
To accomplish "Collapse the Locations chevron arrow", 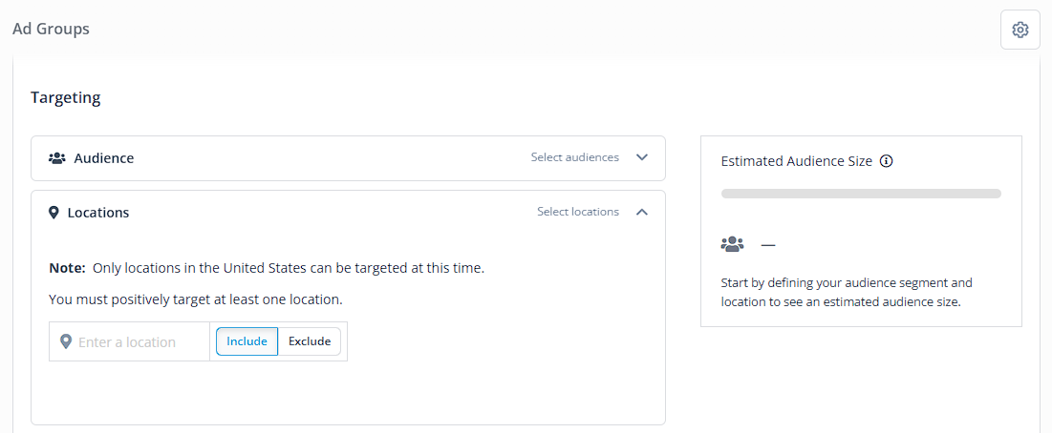I will pyautogui.click(x=642, y=212).
